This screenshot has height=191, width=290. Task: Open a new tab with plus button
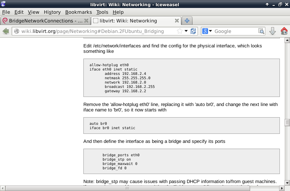[x=187, y=21]
